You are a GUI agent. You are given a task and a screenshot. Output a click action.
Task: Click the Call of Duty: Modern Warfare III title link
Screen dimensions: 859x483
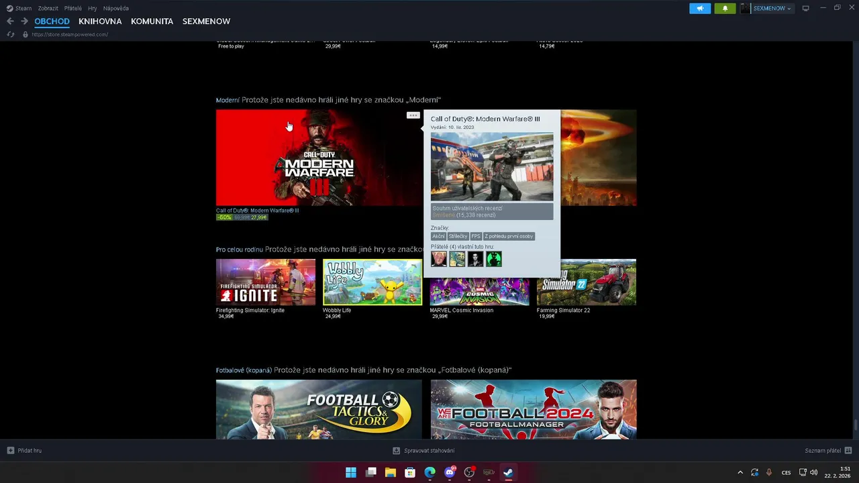click(257, 211)
